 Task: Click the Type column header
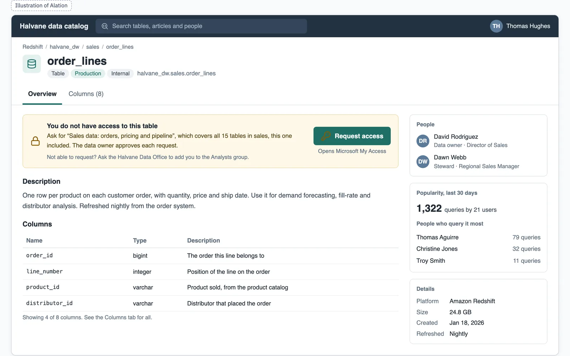pos(140,241)
